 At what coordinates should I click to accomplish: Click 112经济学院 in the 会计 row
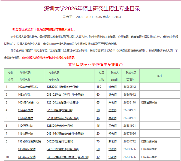[x=25, y=126]
